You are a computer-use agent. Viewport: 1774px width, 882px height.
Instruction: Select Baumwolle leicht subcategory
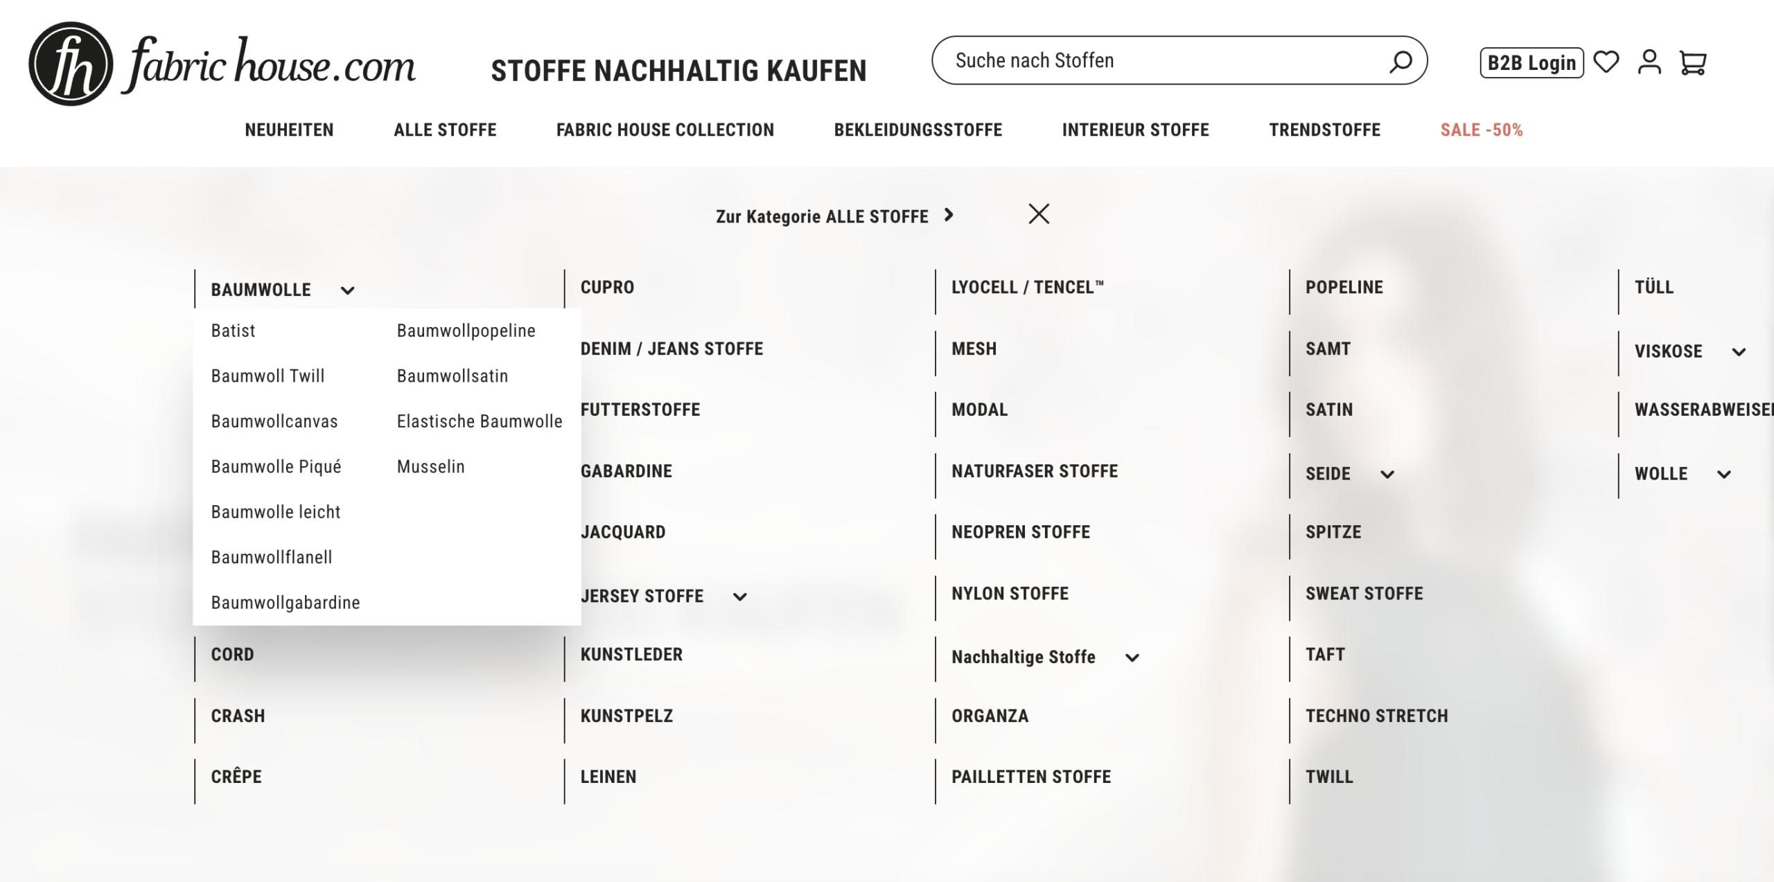point(276,511)
